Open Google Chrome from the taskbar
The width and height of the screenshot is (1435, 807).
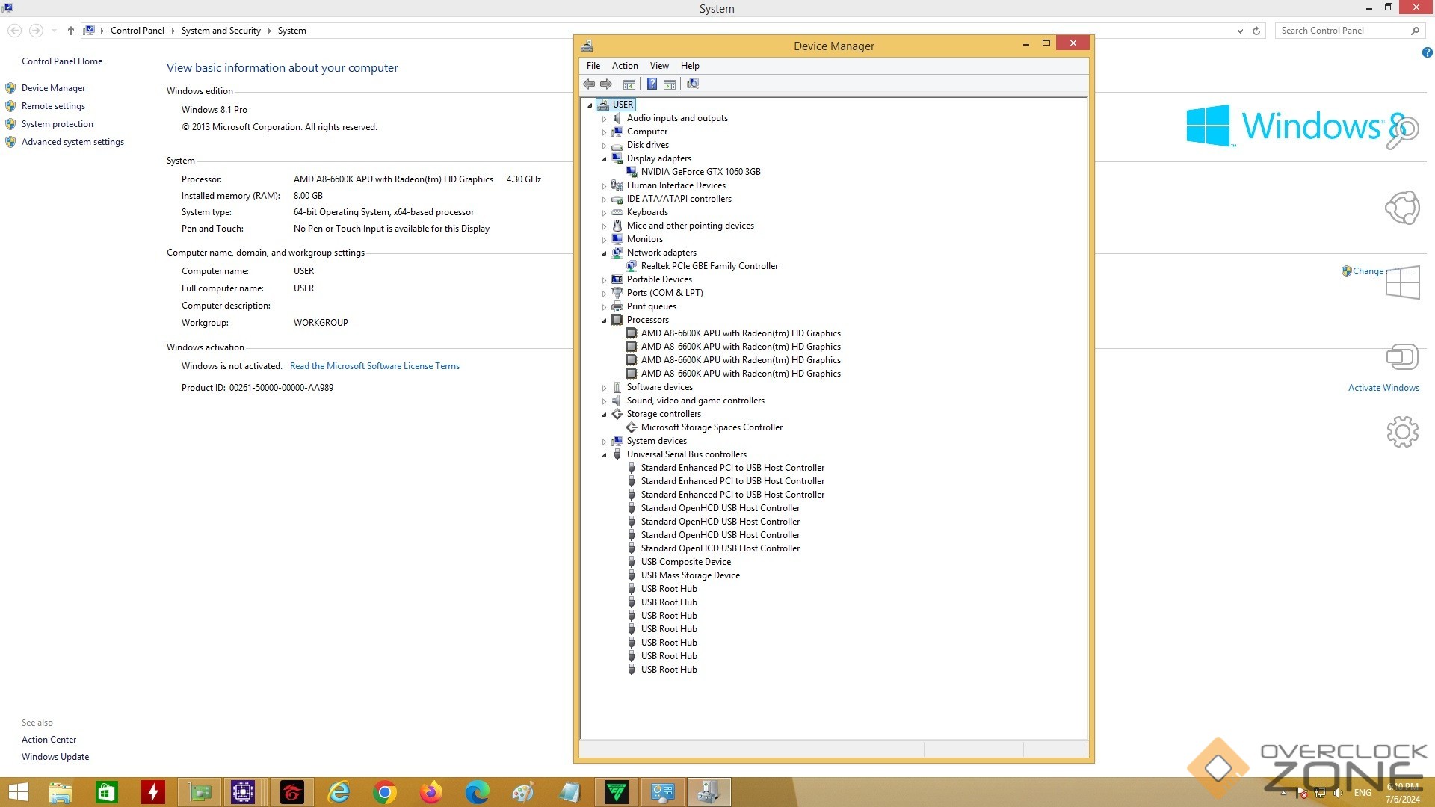point(385,792)
